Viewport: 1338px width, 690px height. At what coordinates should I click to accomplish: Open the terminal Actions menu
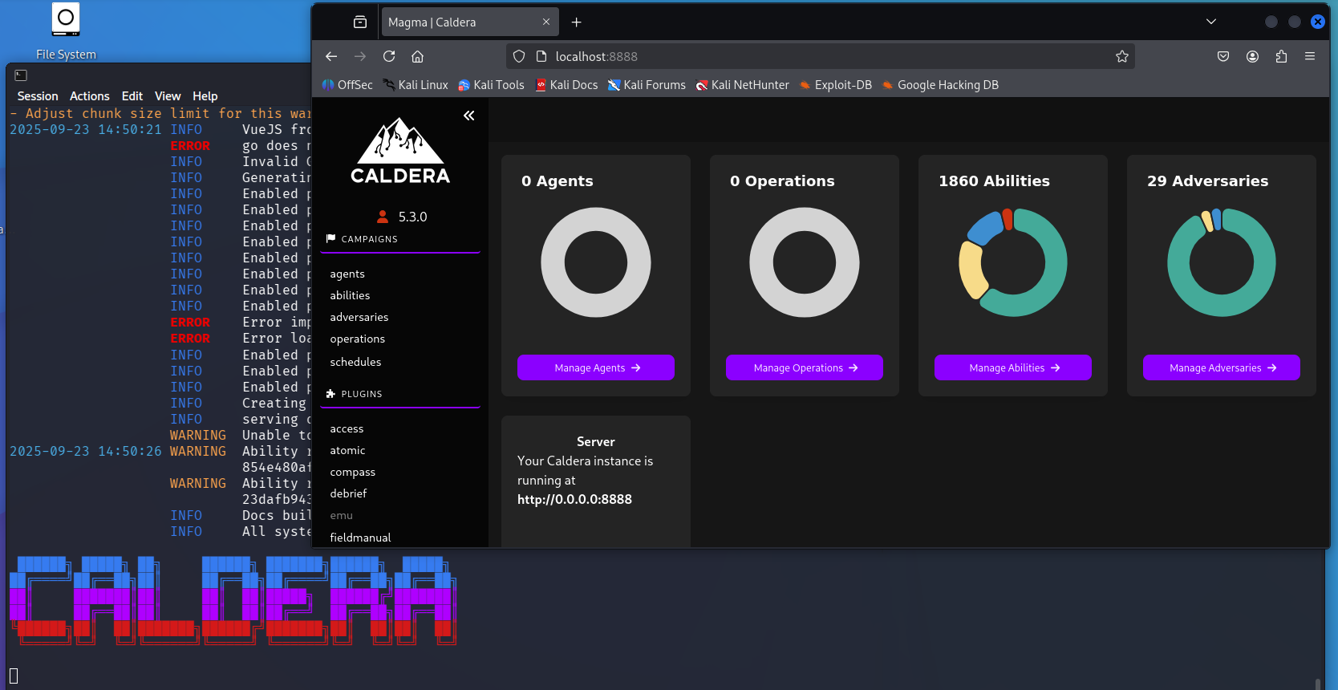click(89, 95)
